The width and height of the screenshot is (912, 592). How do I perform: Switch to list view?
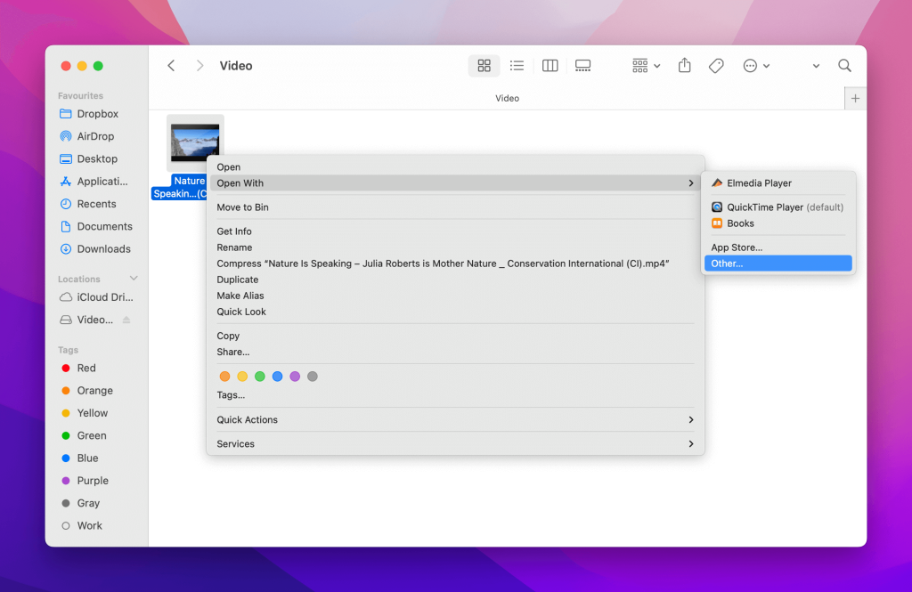[517, 65]
